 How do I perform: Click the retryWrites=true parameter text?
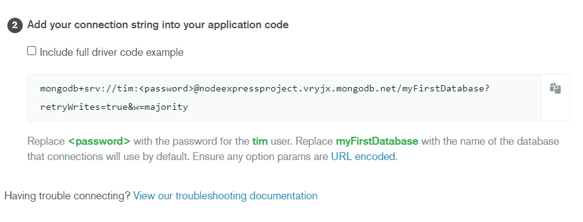pyautogui.click(x=84, y=107)
